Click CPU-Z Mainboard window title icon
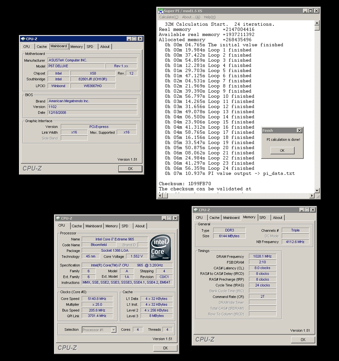This screenshot has width=339, height=361. [23, 39]
